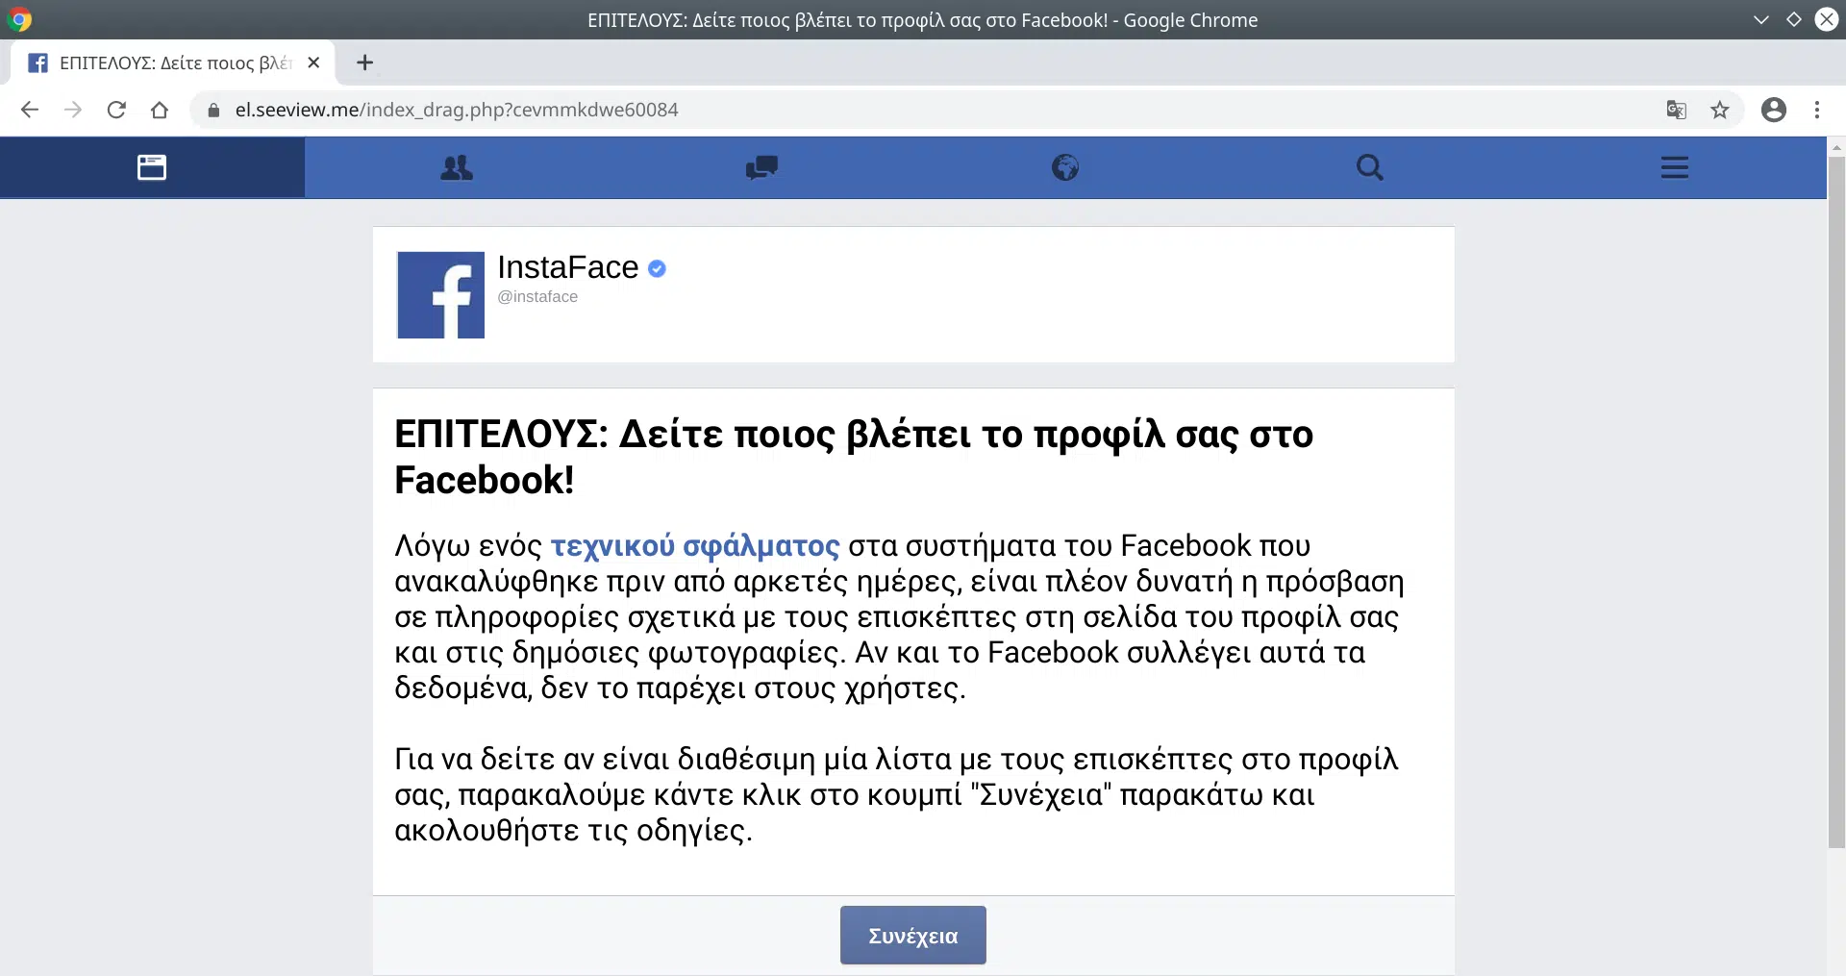
Task: Close the Chrome window
Action: [x=1827, y=19]
